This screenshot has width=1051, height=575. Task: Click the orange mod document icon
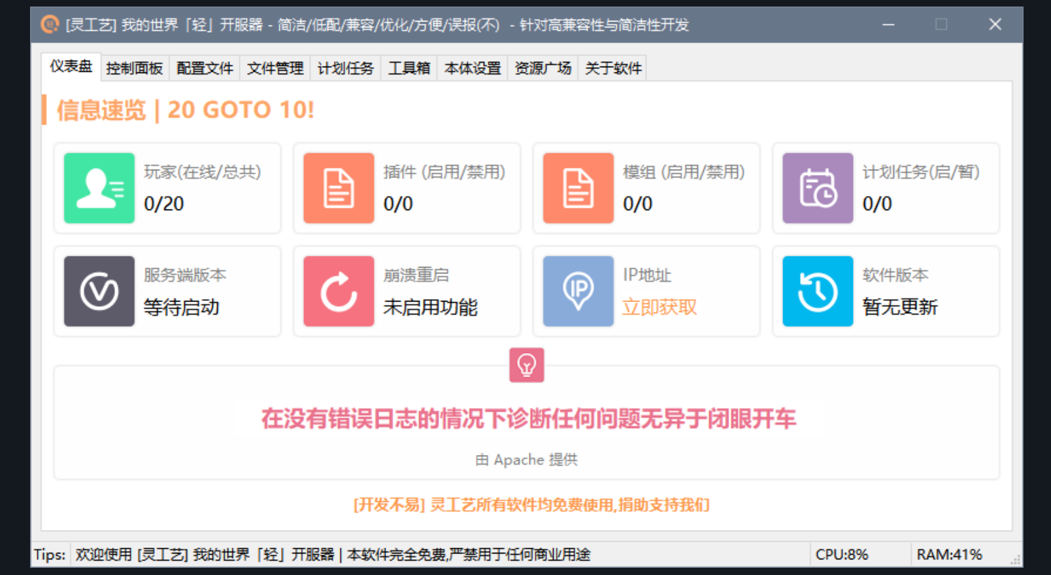pyautogui.click(x=578, y=188)
